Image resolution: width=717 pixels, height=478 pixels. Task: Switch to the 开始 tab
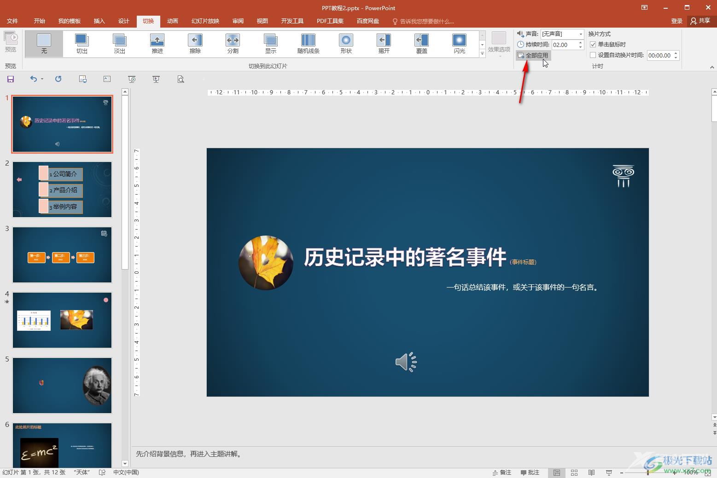tap(40, 21)
